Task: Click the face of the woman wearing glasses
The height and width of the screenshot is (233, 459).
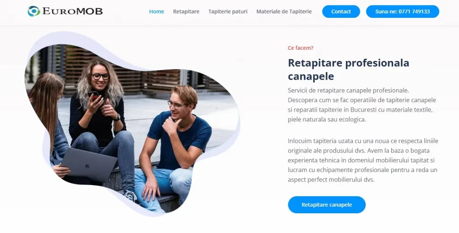Action: tap(100, 77)
